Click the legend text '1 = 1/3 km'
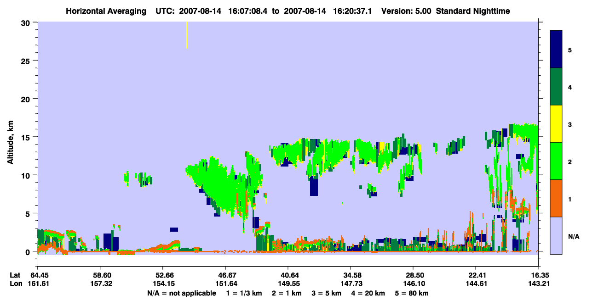598x306 pixels. [244, 293]
